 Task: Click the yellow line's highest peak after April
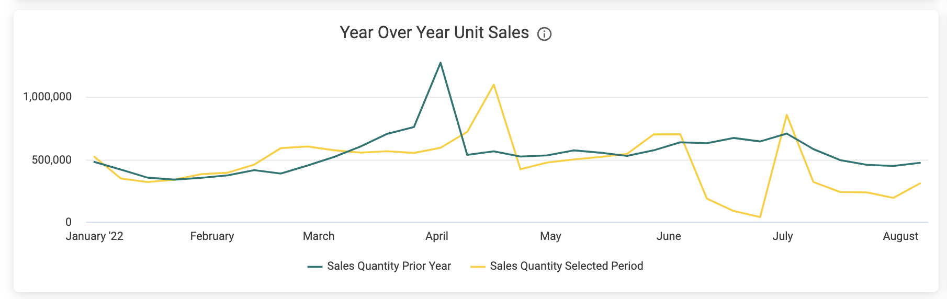click(x=493, y=85)
